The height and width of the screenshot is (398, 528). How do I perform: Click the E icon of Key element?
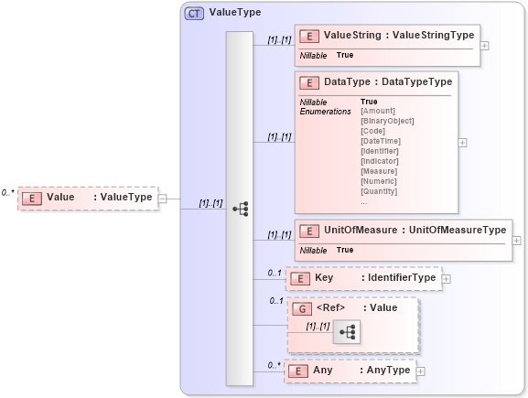[300, 279]
